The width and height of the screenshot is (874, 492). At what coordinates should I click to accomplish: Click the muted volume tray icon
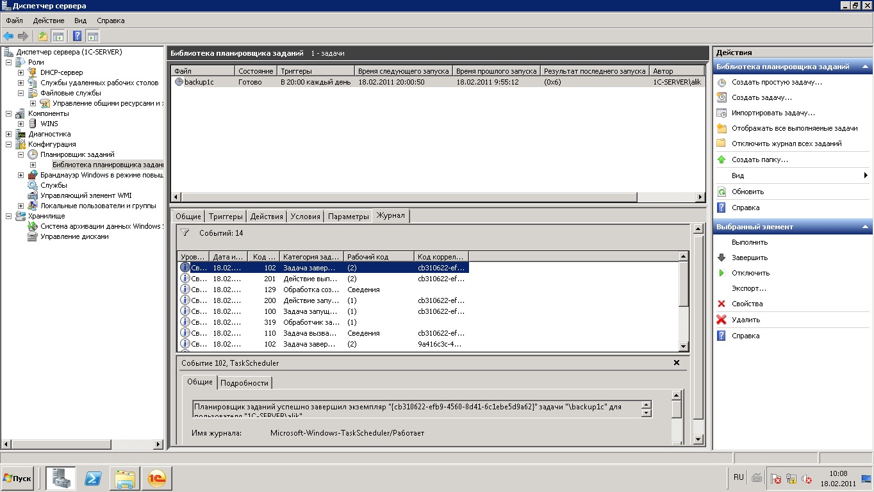click(807, 479)
